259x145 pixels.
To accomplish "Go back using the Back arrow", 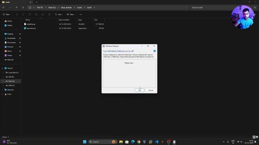I will [4, 8].
